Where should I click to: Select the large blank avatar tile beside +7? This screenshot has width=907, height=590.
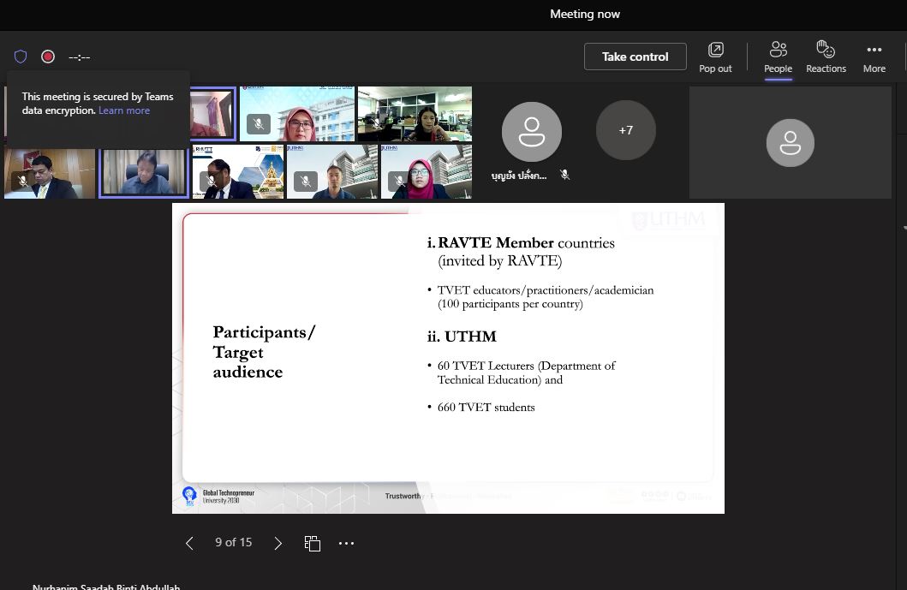(x=791, y=143)
